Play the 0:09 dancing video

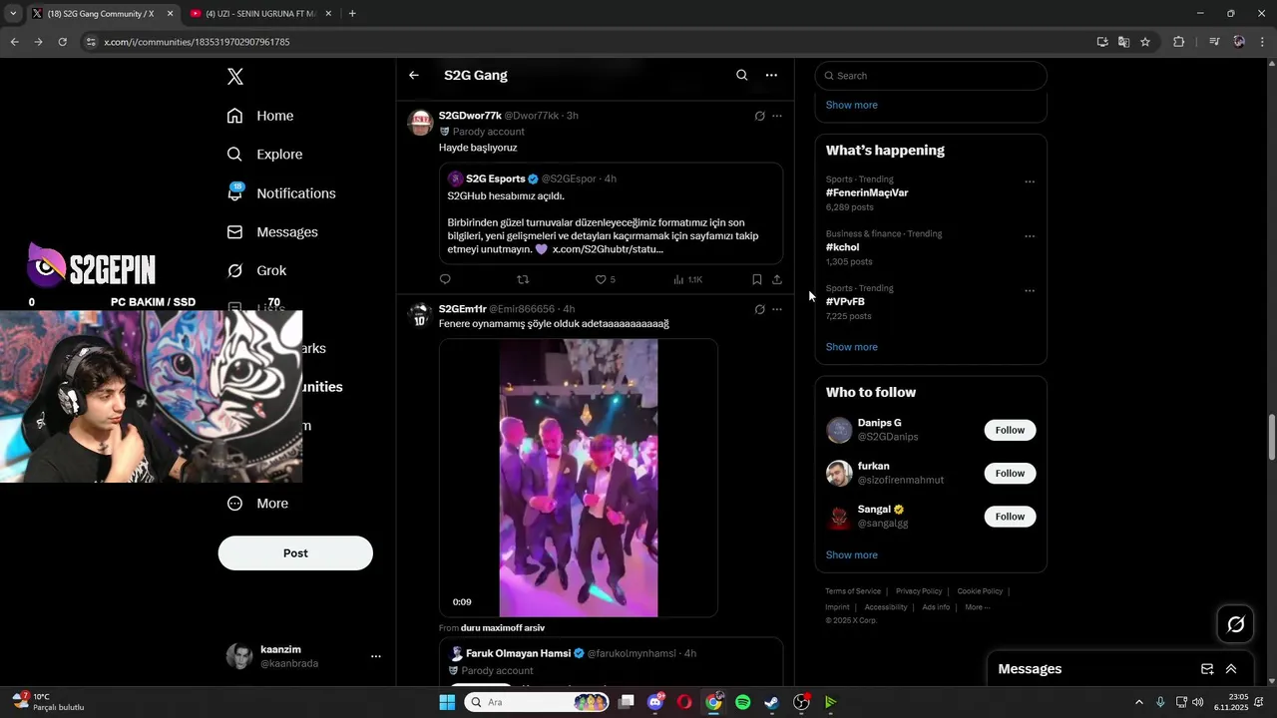click(579, 478)
